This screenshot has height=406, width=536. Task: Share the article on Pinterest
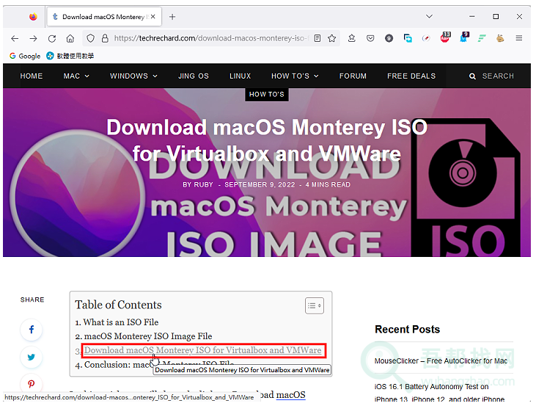tap(32, 384)
